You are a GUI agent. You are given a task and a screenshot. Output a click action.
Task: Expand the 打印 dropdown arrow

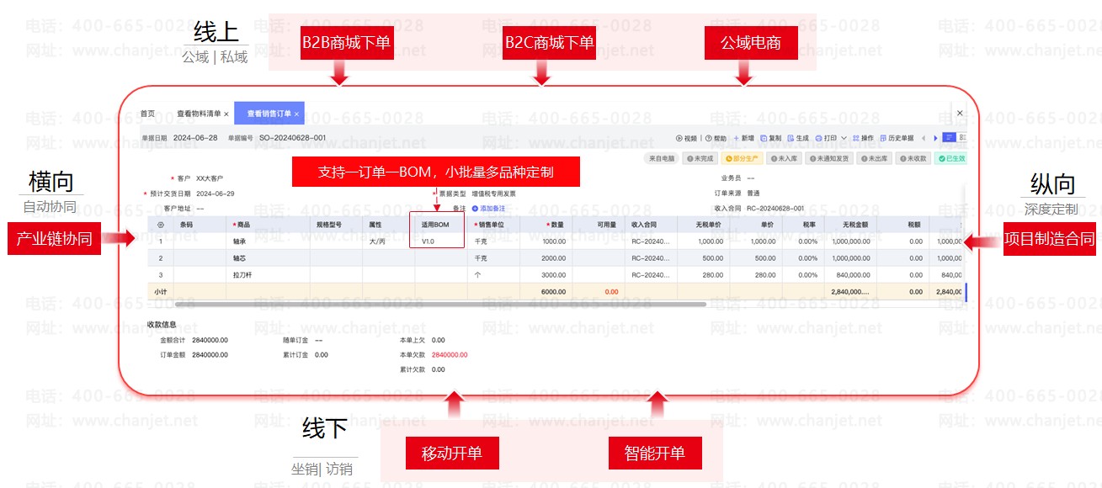(844, 138)
